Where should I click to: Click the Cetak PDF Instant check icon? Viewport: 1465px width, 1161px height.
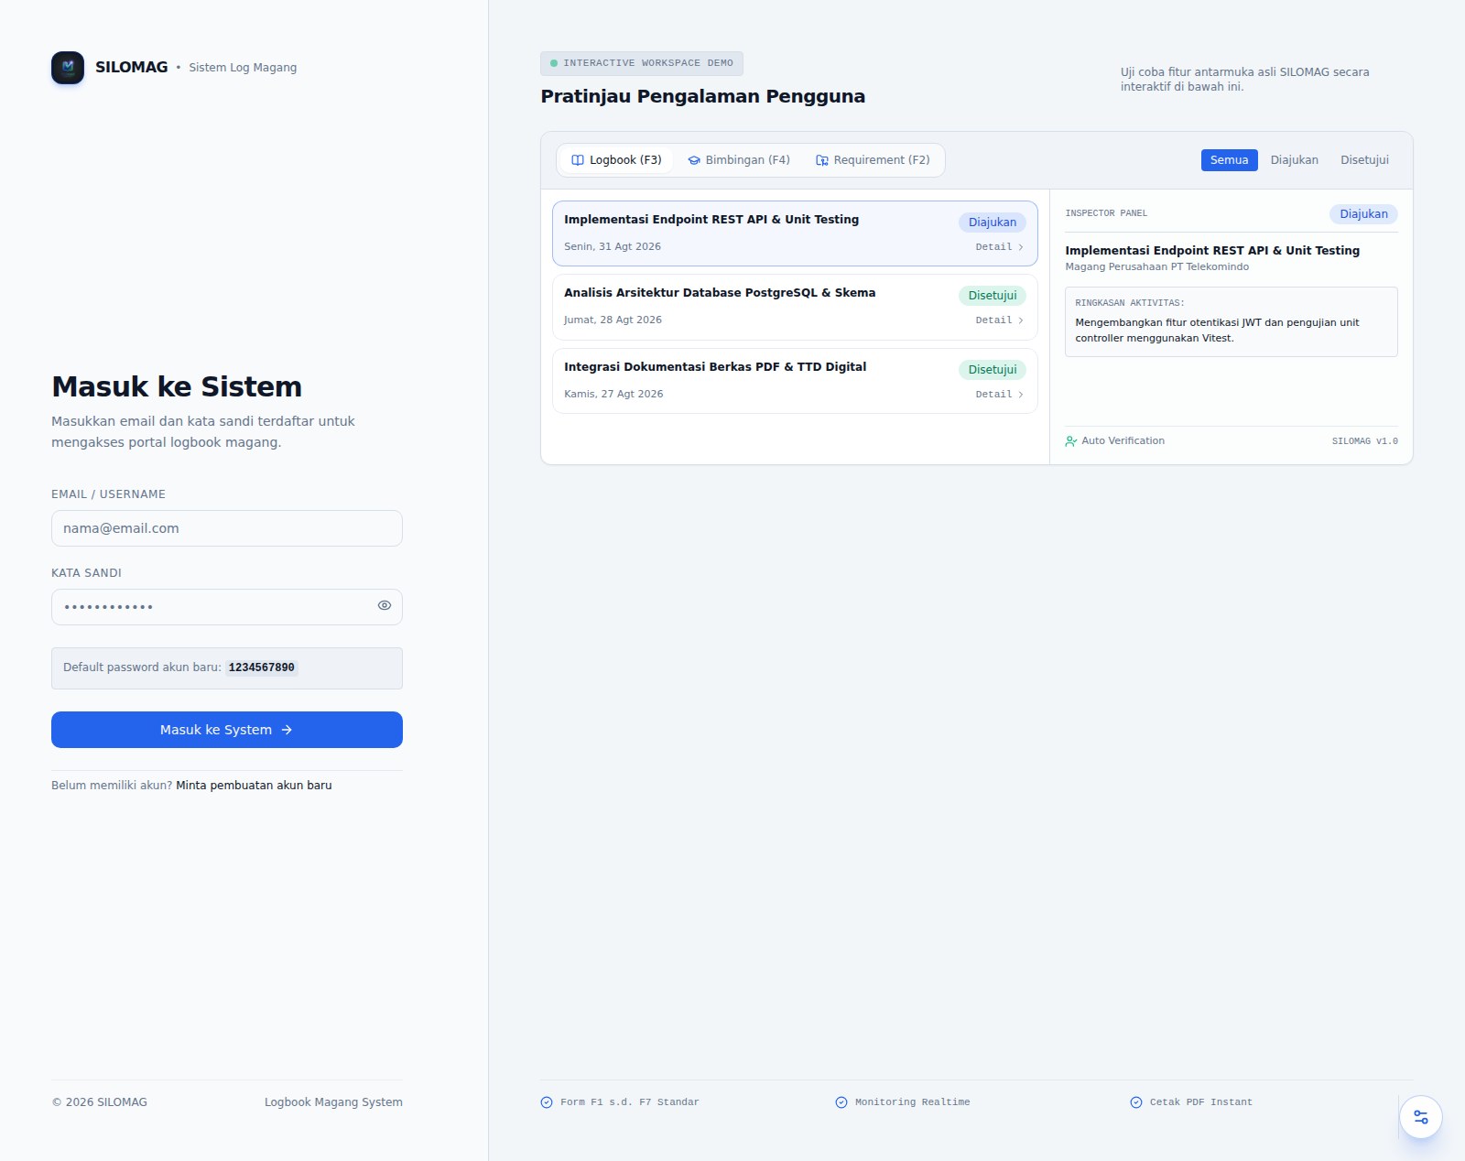[1136, 1102]
